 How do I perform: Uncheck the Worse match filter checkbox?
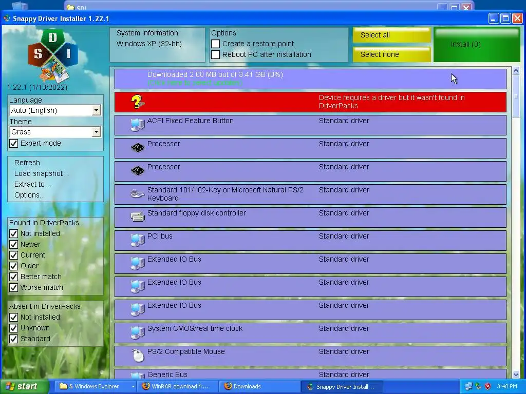coord(14,287)
